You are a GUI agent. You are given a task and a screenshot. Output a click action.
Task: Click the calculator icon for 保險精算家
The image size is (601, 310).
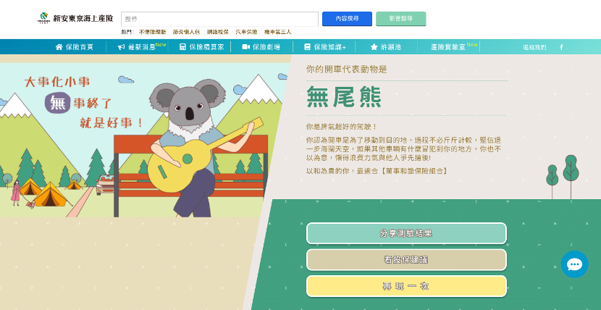coord(182,47)
